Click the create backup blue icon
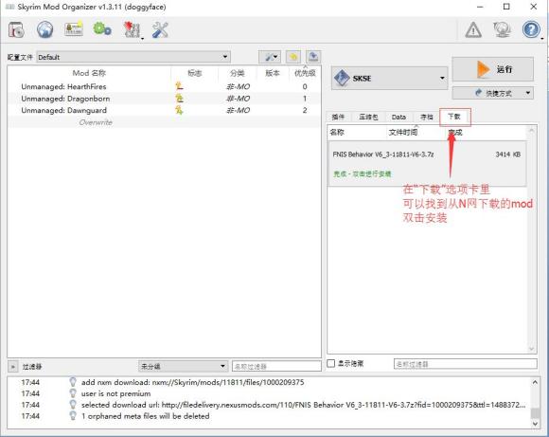Image resolution: width=549 pixels, height=437 pixels. (313, 57)
